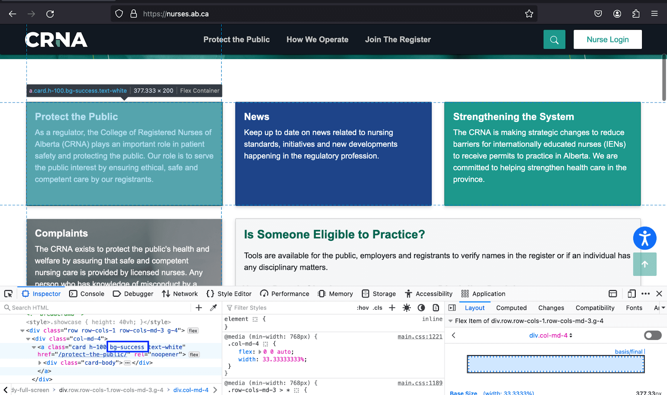This screenshot has height=395, width=667.
Task: Click the website's teal search icon
Action: 554,39
